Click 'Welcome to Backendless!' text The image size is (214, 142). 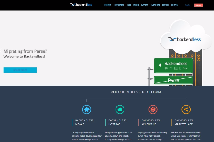(24, 56)
